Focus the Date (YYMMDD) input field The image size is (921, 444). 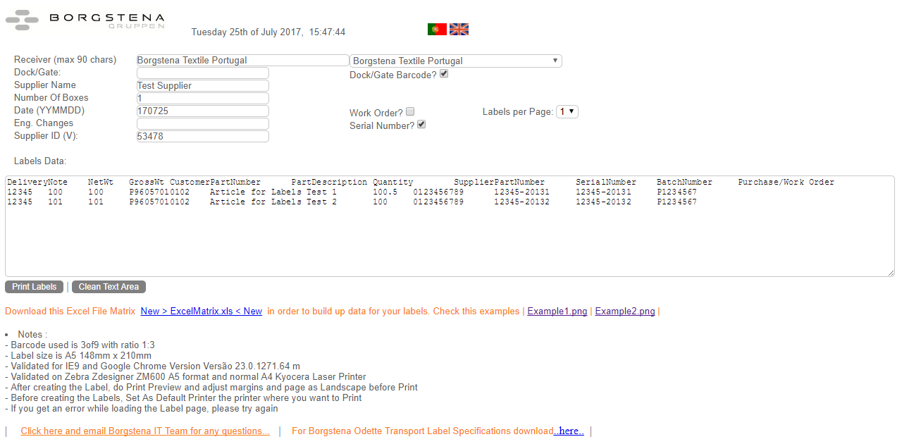click(x=202, y=111)
